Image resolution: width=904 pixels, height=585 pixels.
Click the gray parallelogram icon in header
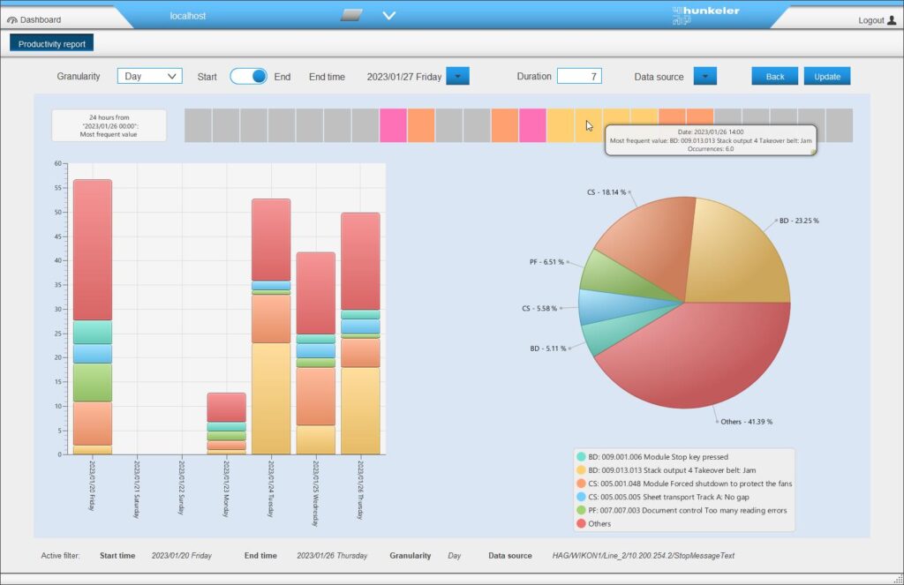click(351, 15)
